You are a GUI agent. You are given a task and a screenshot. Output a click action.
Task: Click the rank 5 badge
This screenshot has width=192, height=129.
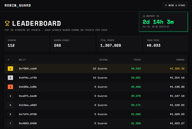tap(10, 105)
